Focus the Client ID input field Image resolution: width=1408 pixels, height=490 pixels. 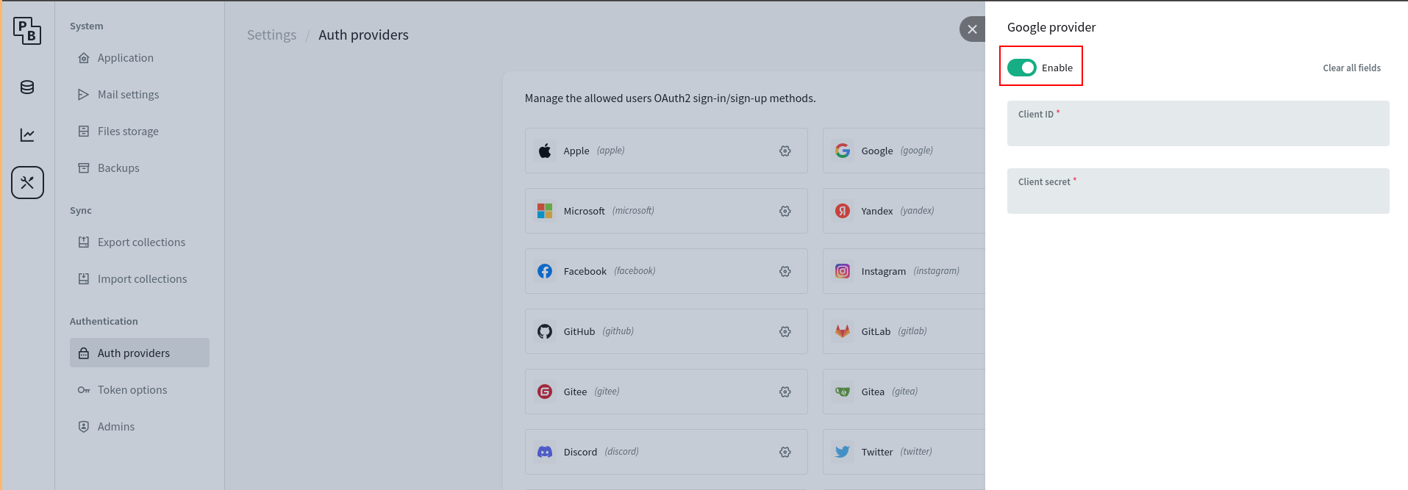tap(1198, 128)
